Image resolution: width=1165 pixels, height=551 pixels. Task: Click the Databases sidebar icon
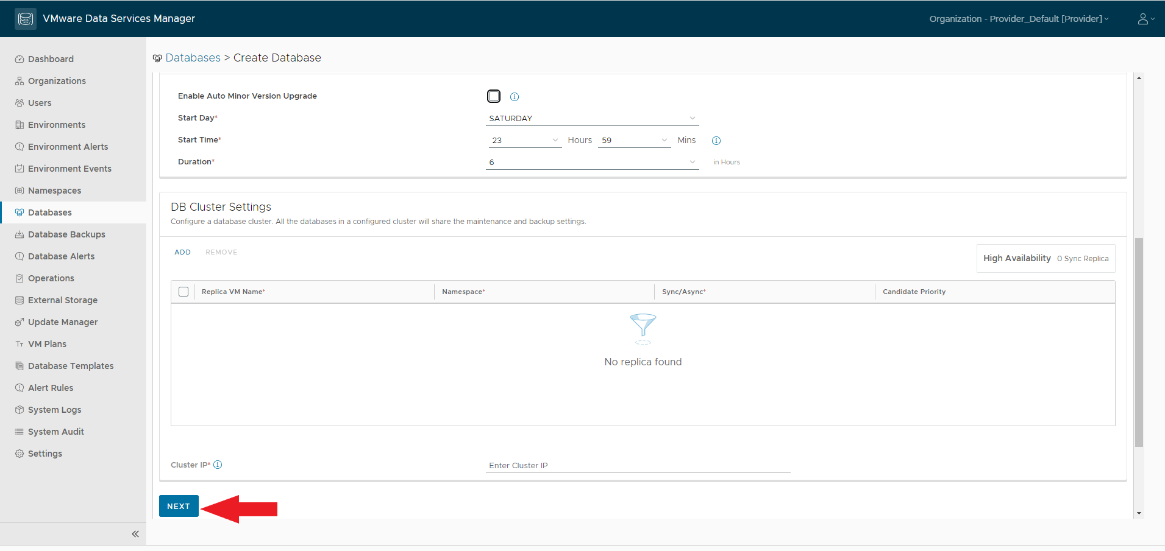(x=20, y=212)
